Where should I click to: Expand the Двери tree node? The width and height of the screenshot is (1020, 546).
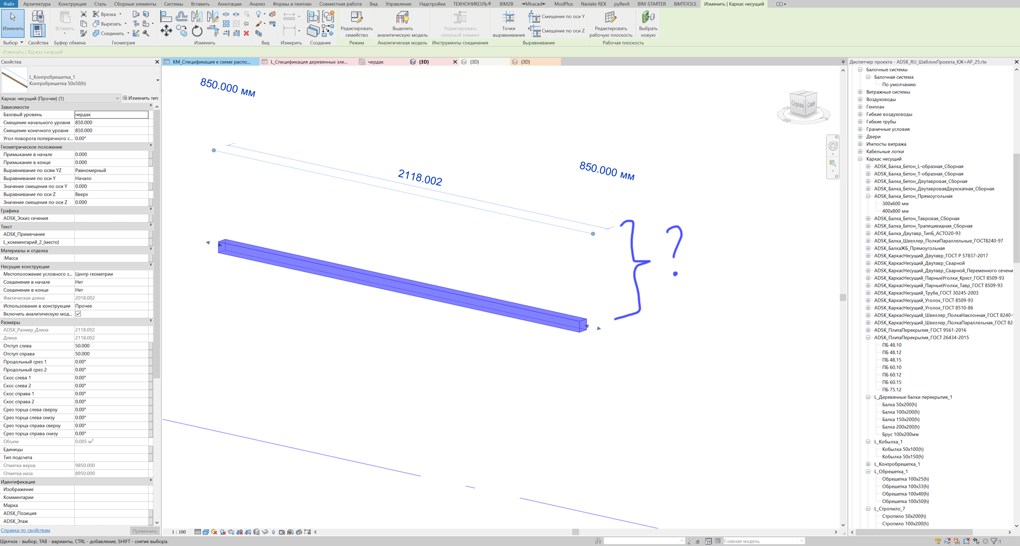[860, 136]
